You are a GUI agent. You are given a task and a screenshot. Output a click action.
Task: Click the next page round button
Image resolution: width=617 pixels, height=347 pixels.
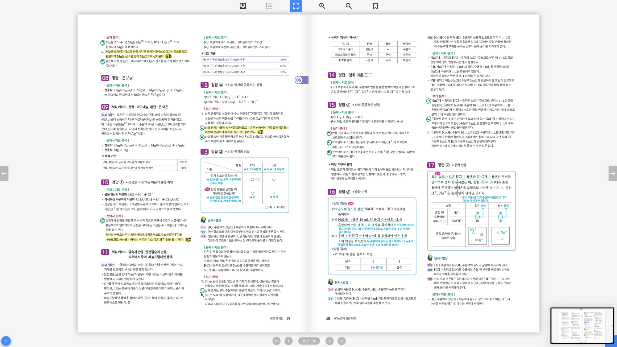(329, 341)
